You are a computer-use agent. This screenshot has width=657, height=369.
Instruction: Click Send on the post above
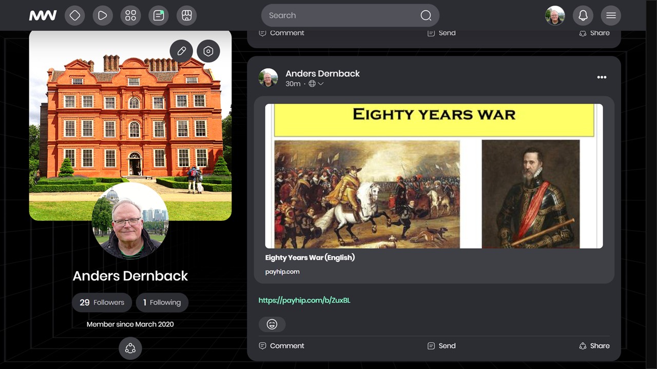[441, 33]
